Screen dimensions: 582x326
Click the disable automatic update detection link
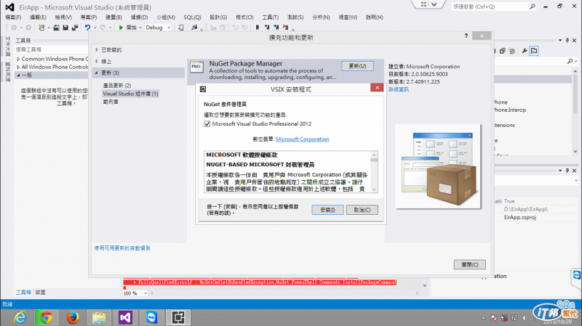pos(122,248)
